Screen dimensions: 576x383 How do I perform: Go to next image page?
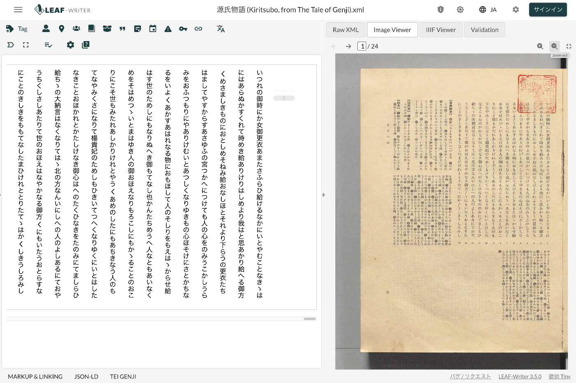point(348,46)
